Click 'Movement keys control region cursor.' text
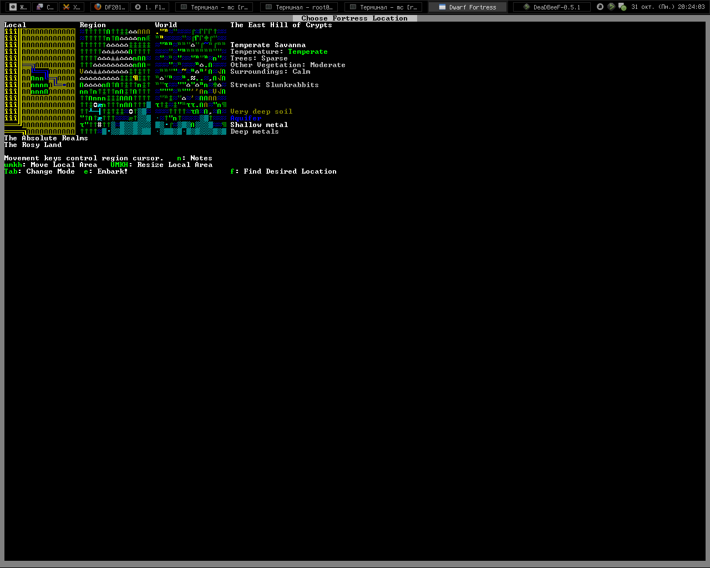This screenshot has width=710, height=568. click(84, 158)
